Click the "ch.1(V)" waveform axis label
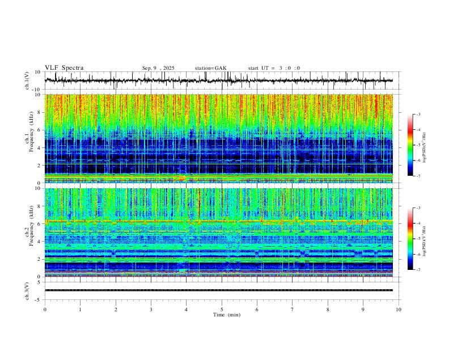Screen dimensions: 449x347 click(x=27, y=81)
